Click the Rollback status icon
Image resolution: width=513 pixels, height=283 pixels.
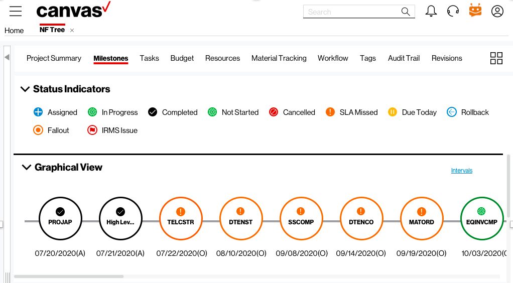point(451,112)
